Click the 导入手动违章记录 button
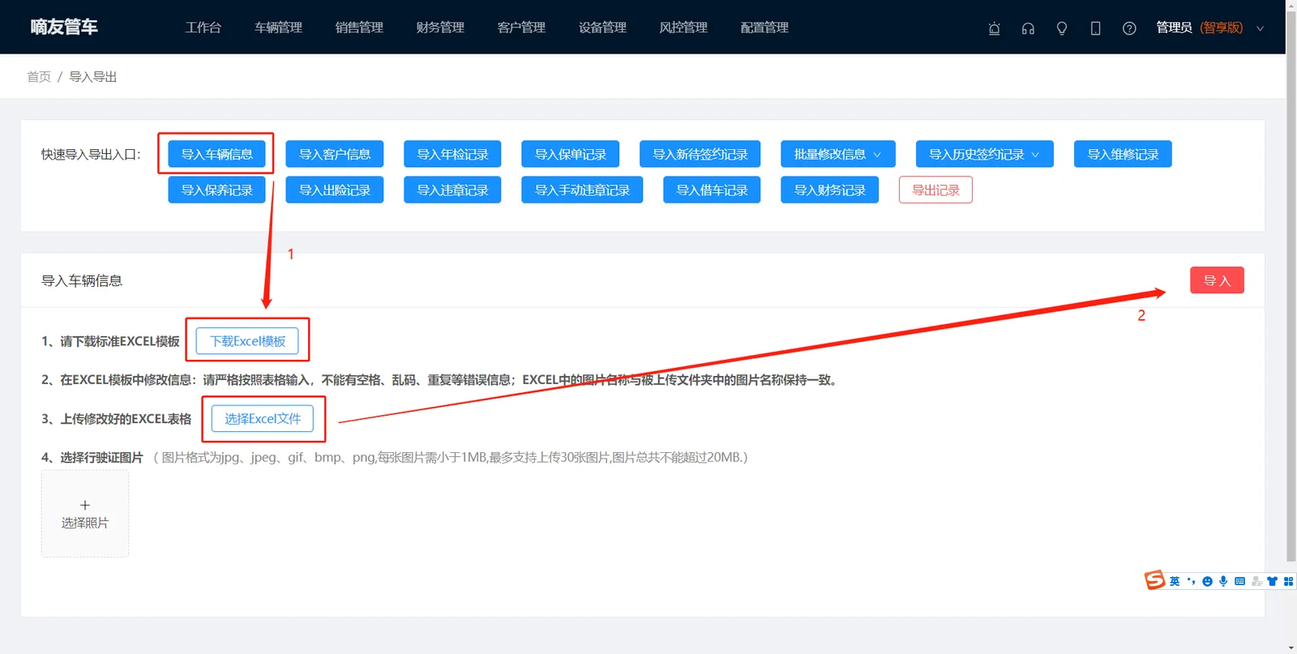The width and height of the screenshot is (1297, 654). [x=582, y=190]
